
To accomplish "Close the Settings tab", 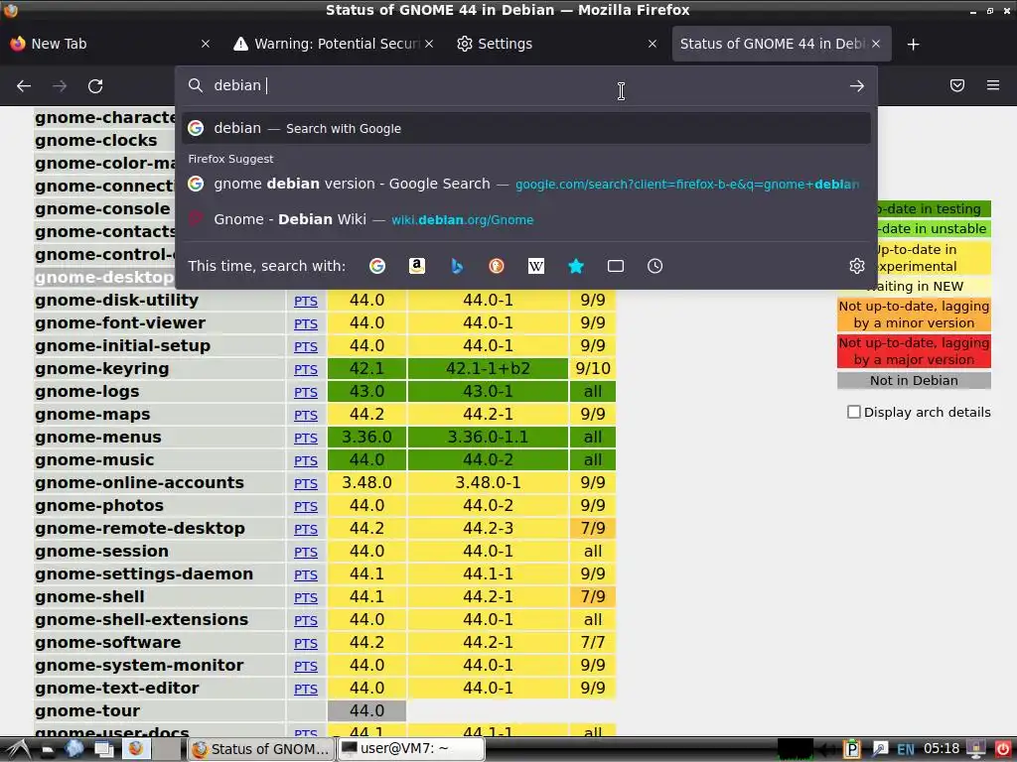I will tap(653, 44).
